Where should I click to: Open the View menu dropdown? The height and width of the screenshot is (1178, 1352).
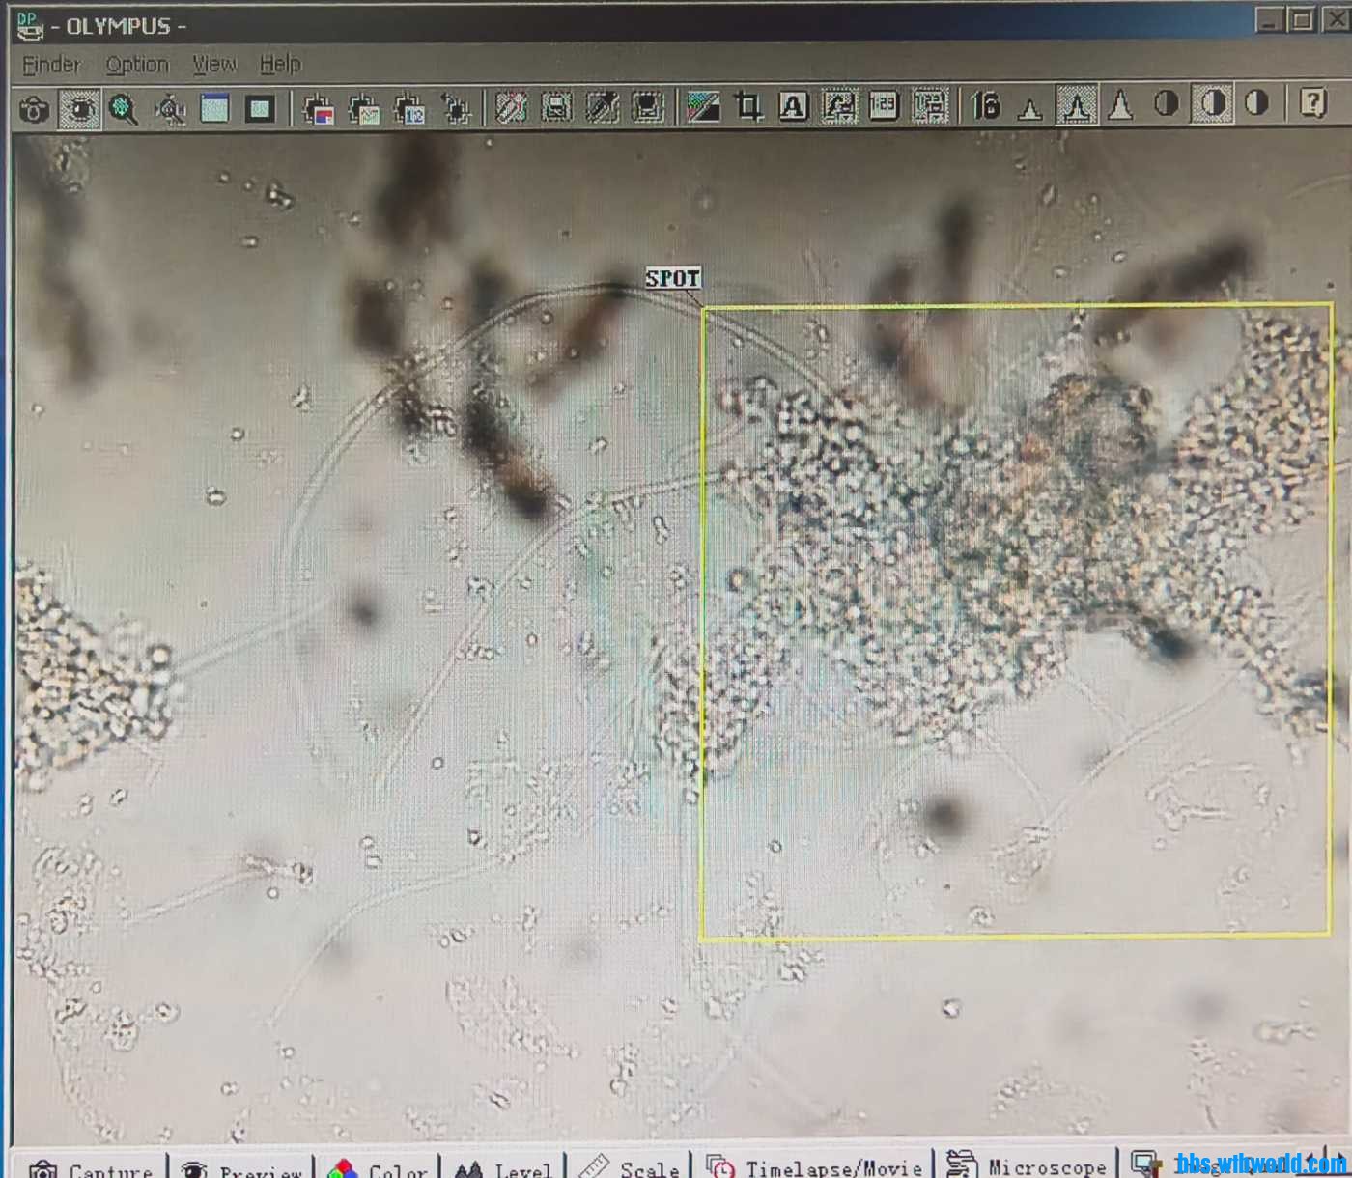(213, 65)
